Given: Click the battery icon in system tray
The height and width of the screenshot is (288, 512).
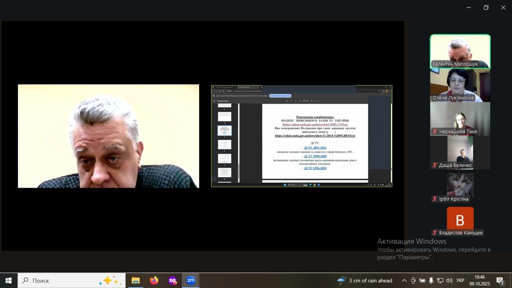Looking at the screenshot, I should (422, 280).
